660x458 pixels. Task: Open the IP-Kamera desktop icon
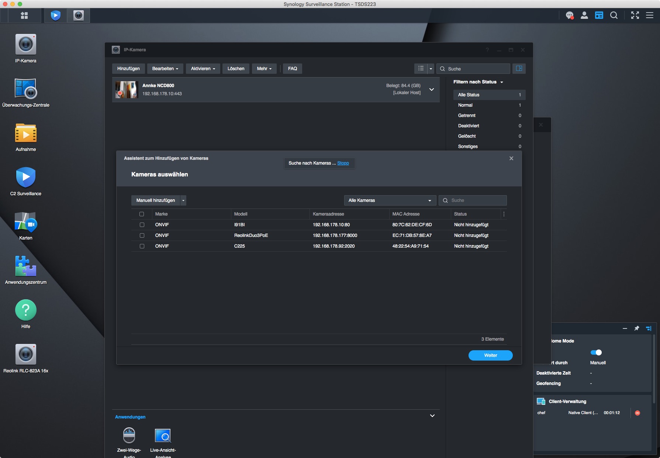(x=26, y=45)
